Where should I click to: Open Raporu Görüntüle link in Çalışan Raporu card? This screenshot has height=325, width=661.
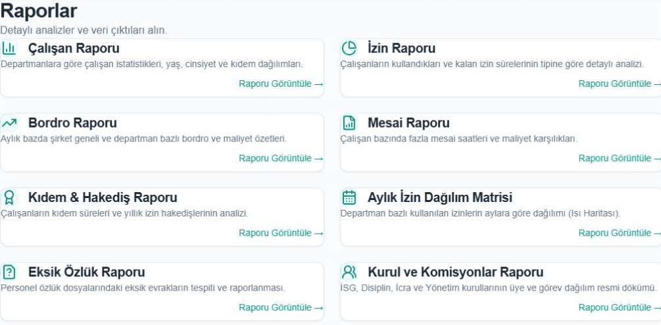(x=281, y=84)
